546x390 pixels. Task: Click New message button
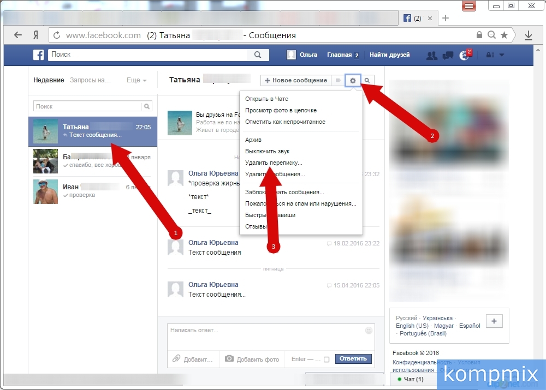pyautogui.click(x=296, y=80)
